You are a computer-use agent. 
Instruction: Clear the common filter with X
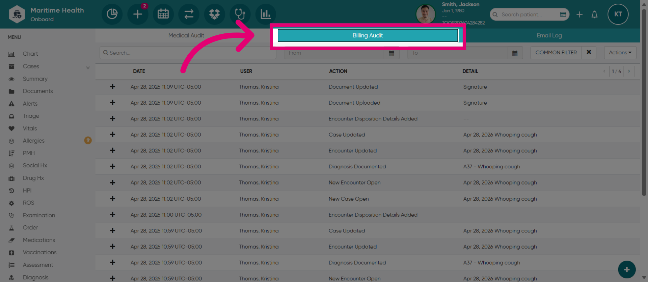coord(589,53)
